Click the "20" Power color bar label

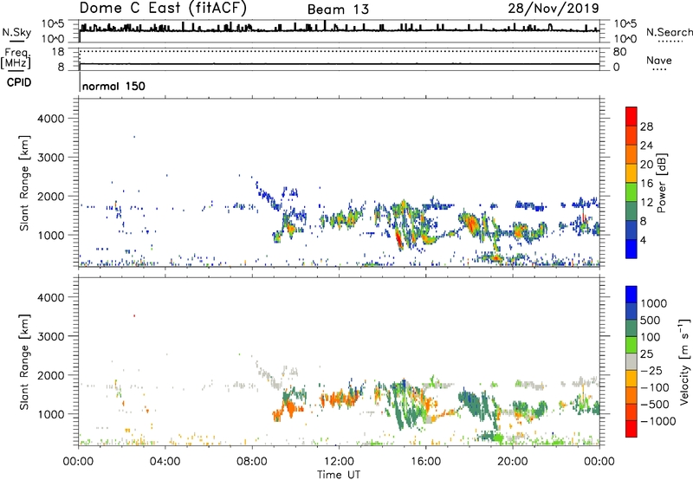(x=646, y=165)
